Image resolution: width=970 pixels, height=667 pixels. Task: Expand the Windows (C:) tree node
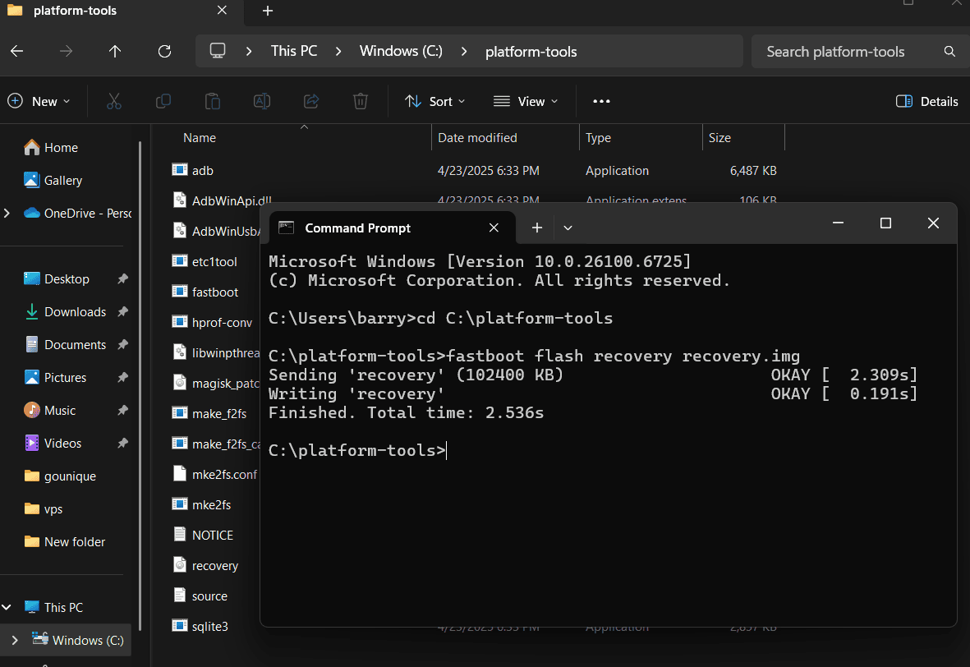pyautogui.click(x=15, y=641)
